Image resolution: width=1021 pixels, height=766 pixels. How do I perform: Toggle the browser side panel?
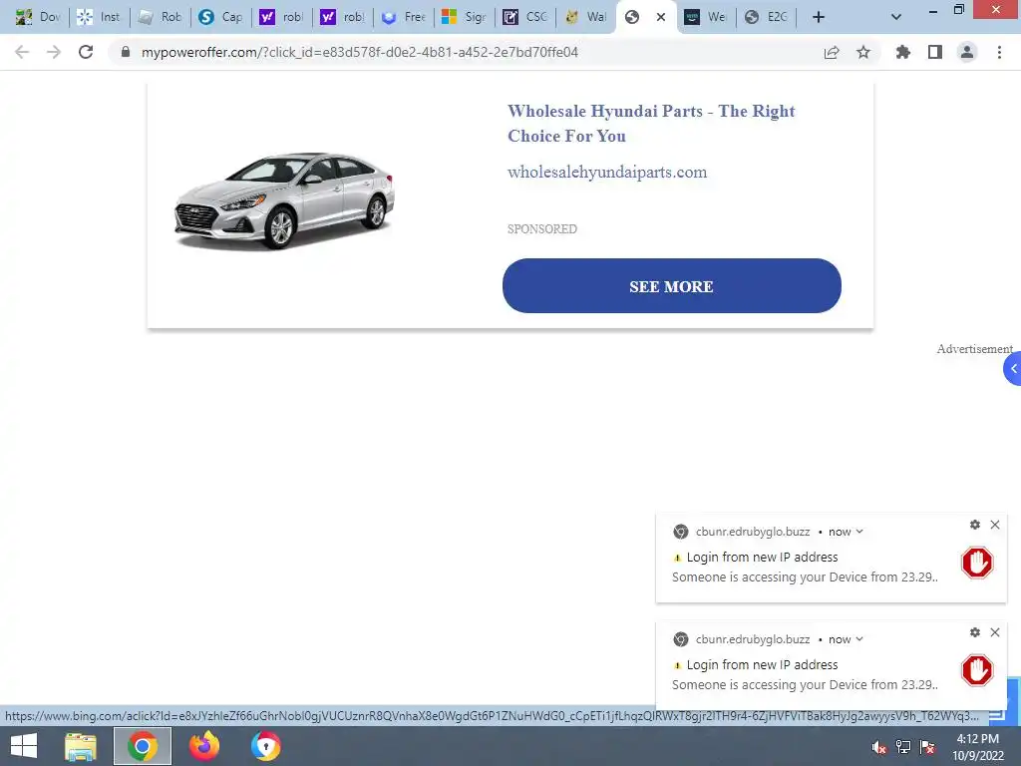coord(935,52)
